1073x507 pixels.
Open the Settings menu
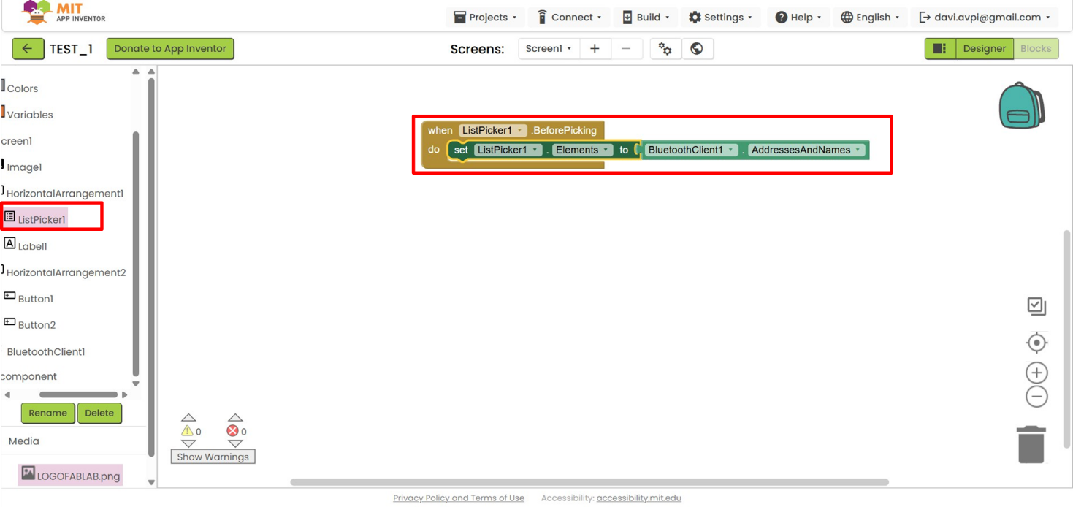coord(720,17)
